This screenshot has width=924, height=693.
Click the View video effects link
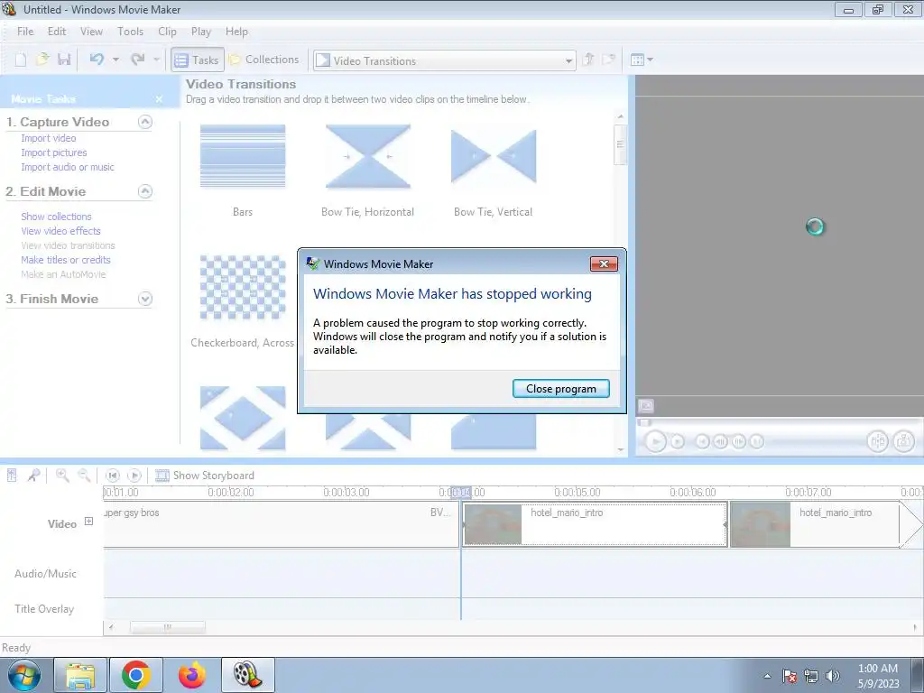click(x=60, y=231)
